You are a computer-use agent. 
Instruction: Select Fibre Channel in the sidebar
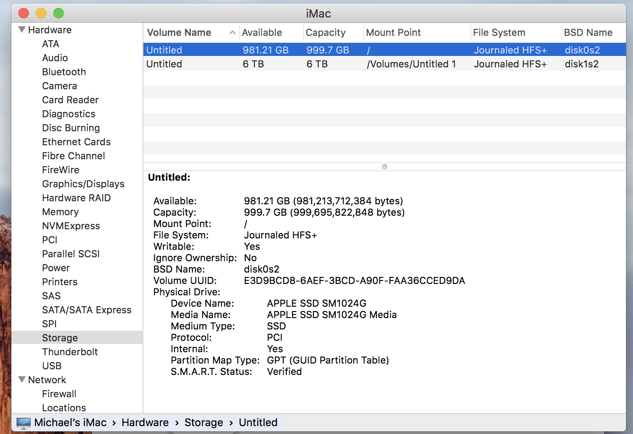73,156
